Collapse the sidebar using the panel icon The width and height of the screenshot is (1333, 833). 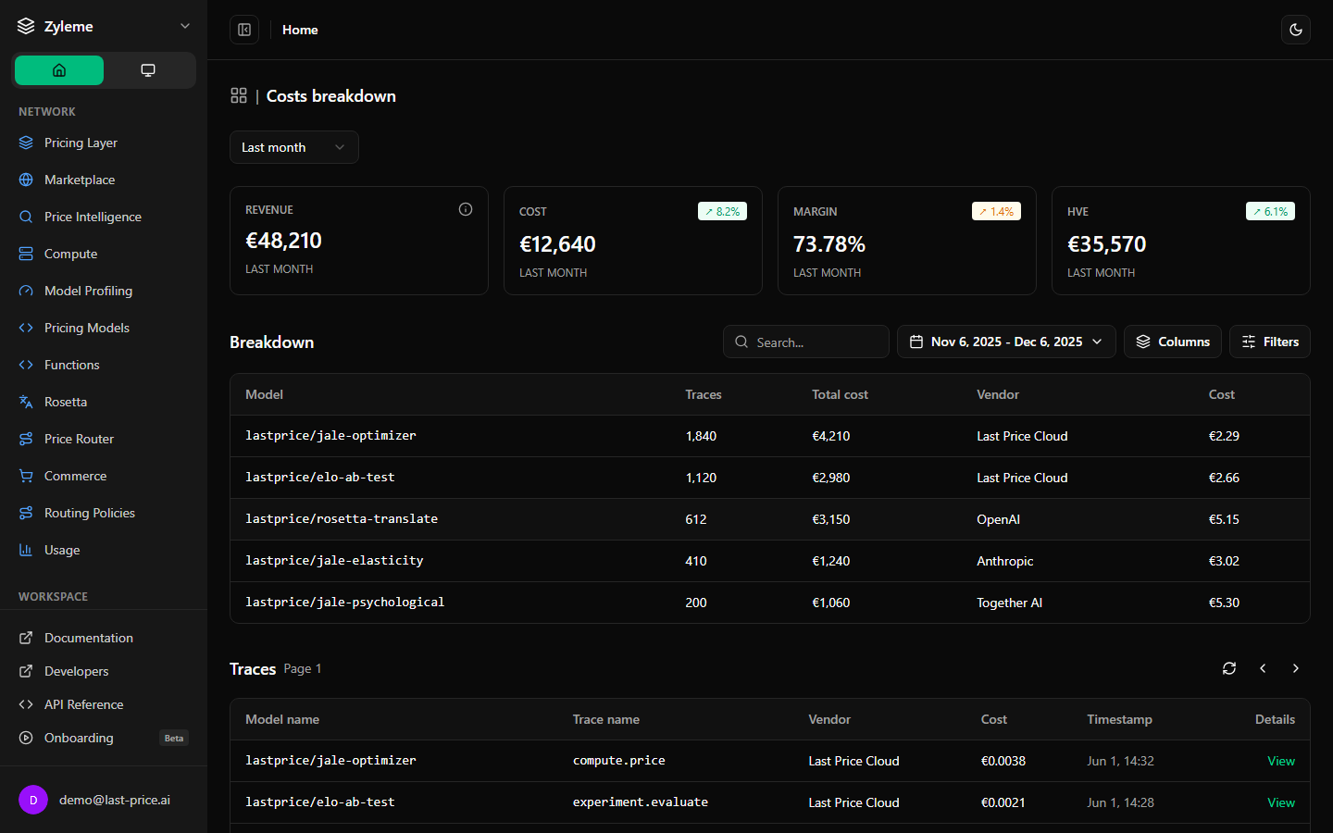click(x=244, y=30)
